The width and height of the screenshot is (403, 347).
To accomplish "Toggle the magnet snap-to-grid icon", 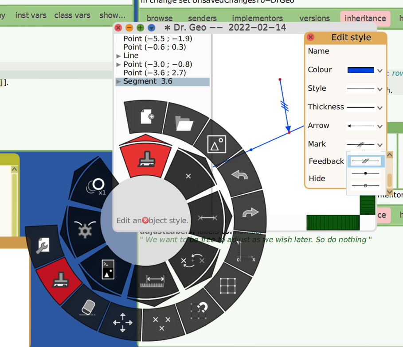I will tap(199, 310).
